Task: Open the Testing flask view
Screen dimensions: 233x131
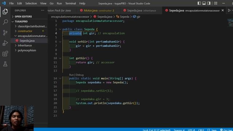Action: tap(5, 64)
